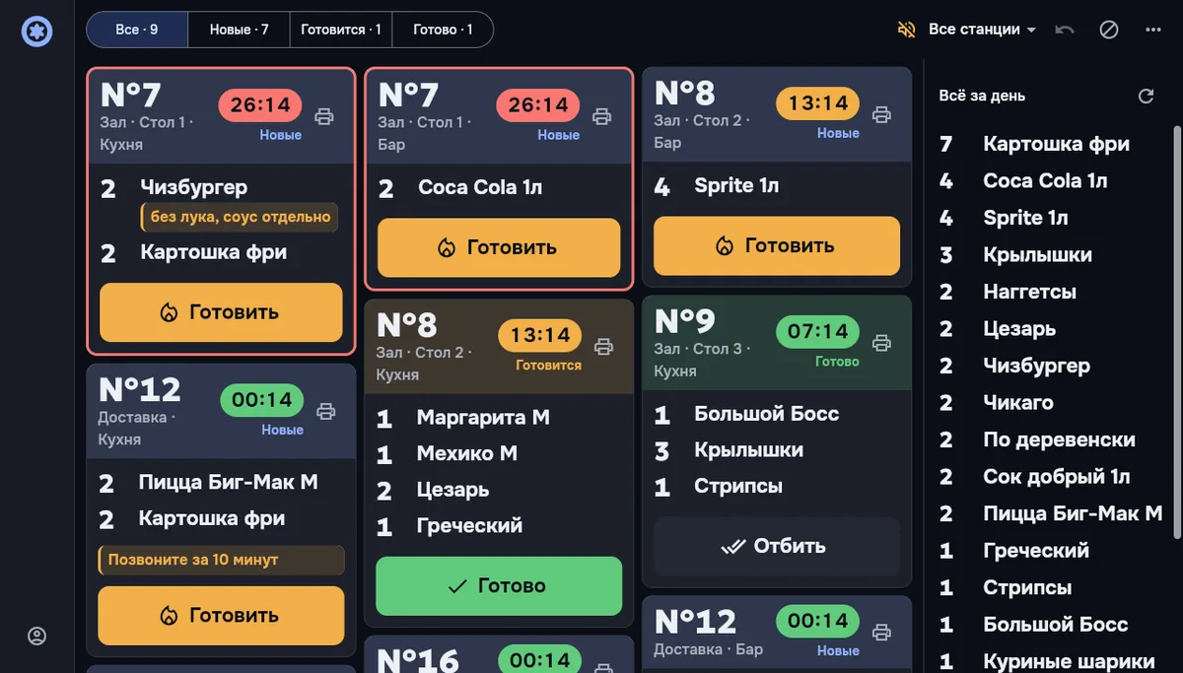
Task: Select the 'Все · 9' filter tab
Action: tap(137, 30)
